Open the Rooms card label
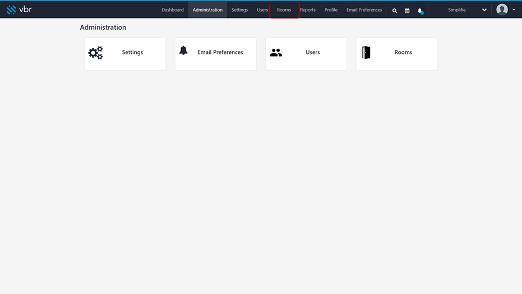Screen dimensions: 522x294 point(403,52)
